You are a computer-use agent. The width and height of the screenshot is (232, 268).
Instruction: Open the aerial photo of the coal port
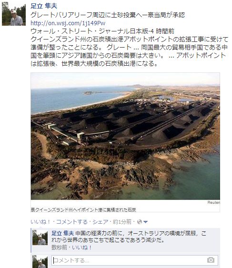pyautogui.click(x=125, y=136)
